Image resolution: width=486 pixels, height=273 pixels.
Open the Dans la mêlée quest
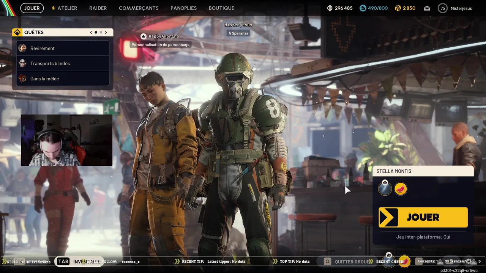(63, 78)
